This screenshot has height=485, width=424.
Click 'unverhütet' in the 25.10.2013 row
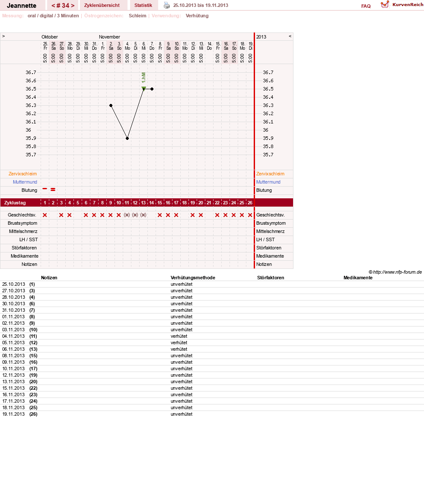click(182, 284)
